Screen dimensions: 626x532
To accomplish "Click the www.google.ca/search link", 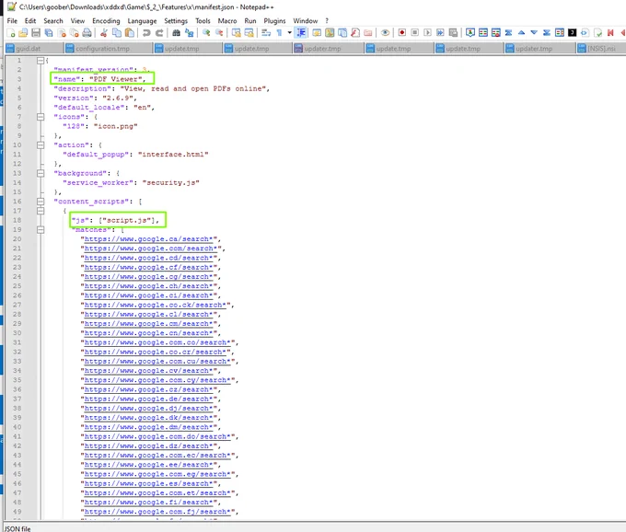I will (x=148, y=239).
